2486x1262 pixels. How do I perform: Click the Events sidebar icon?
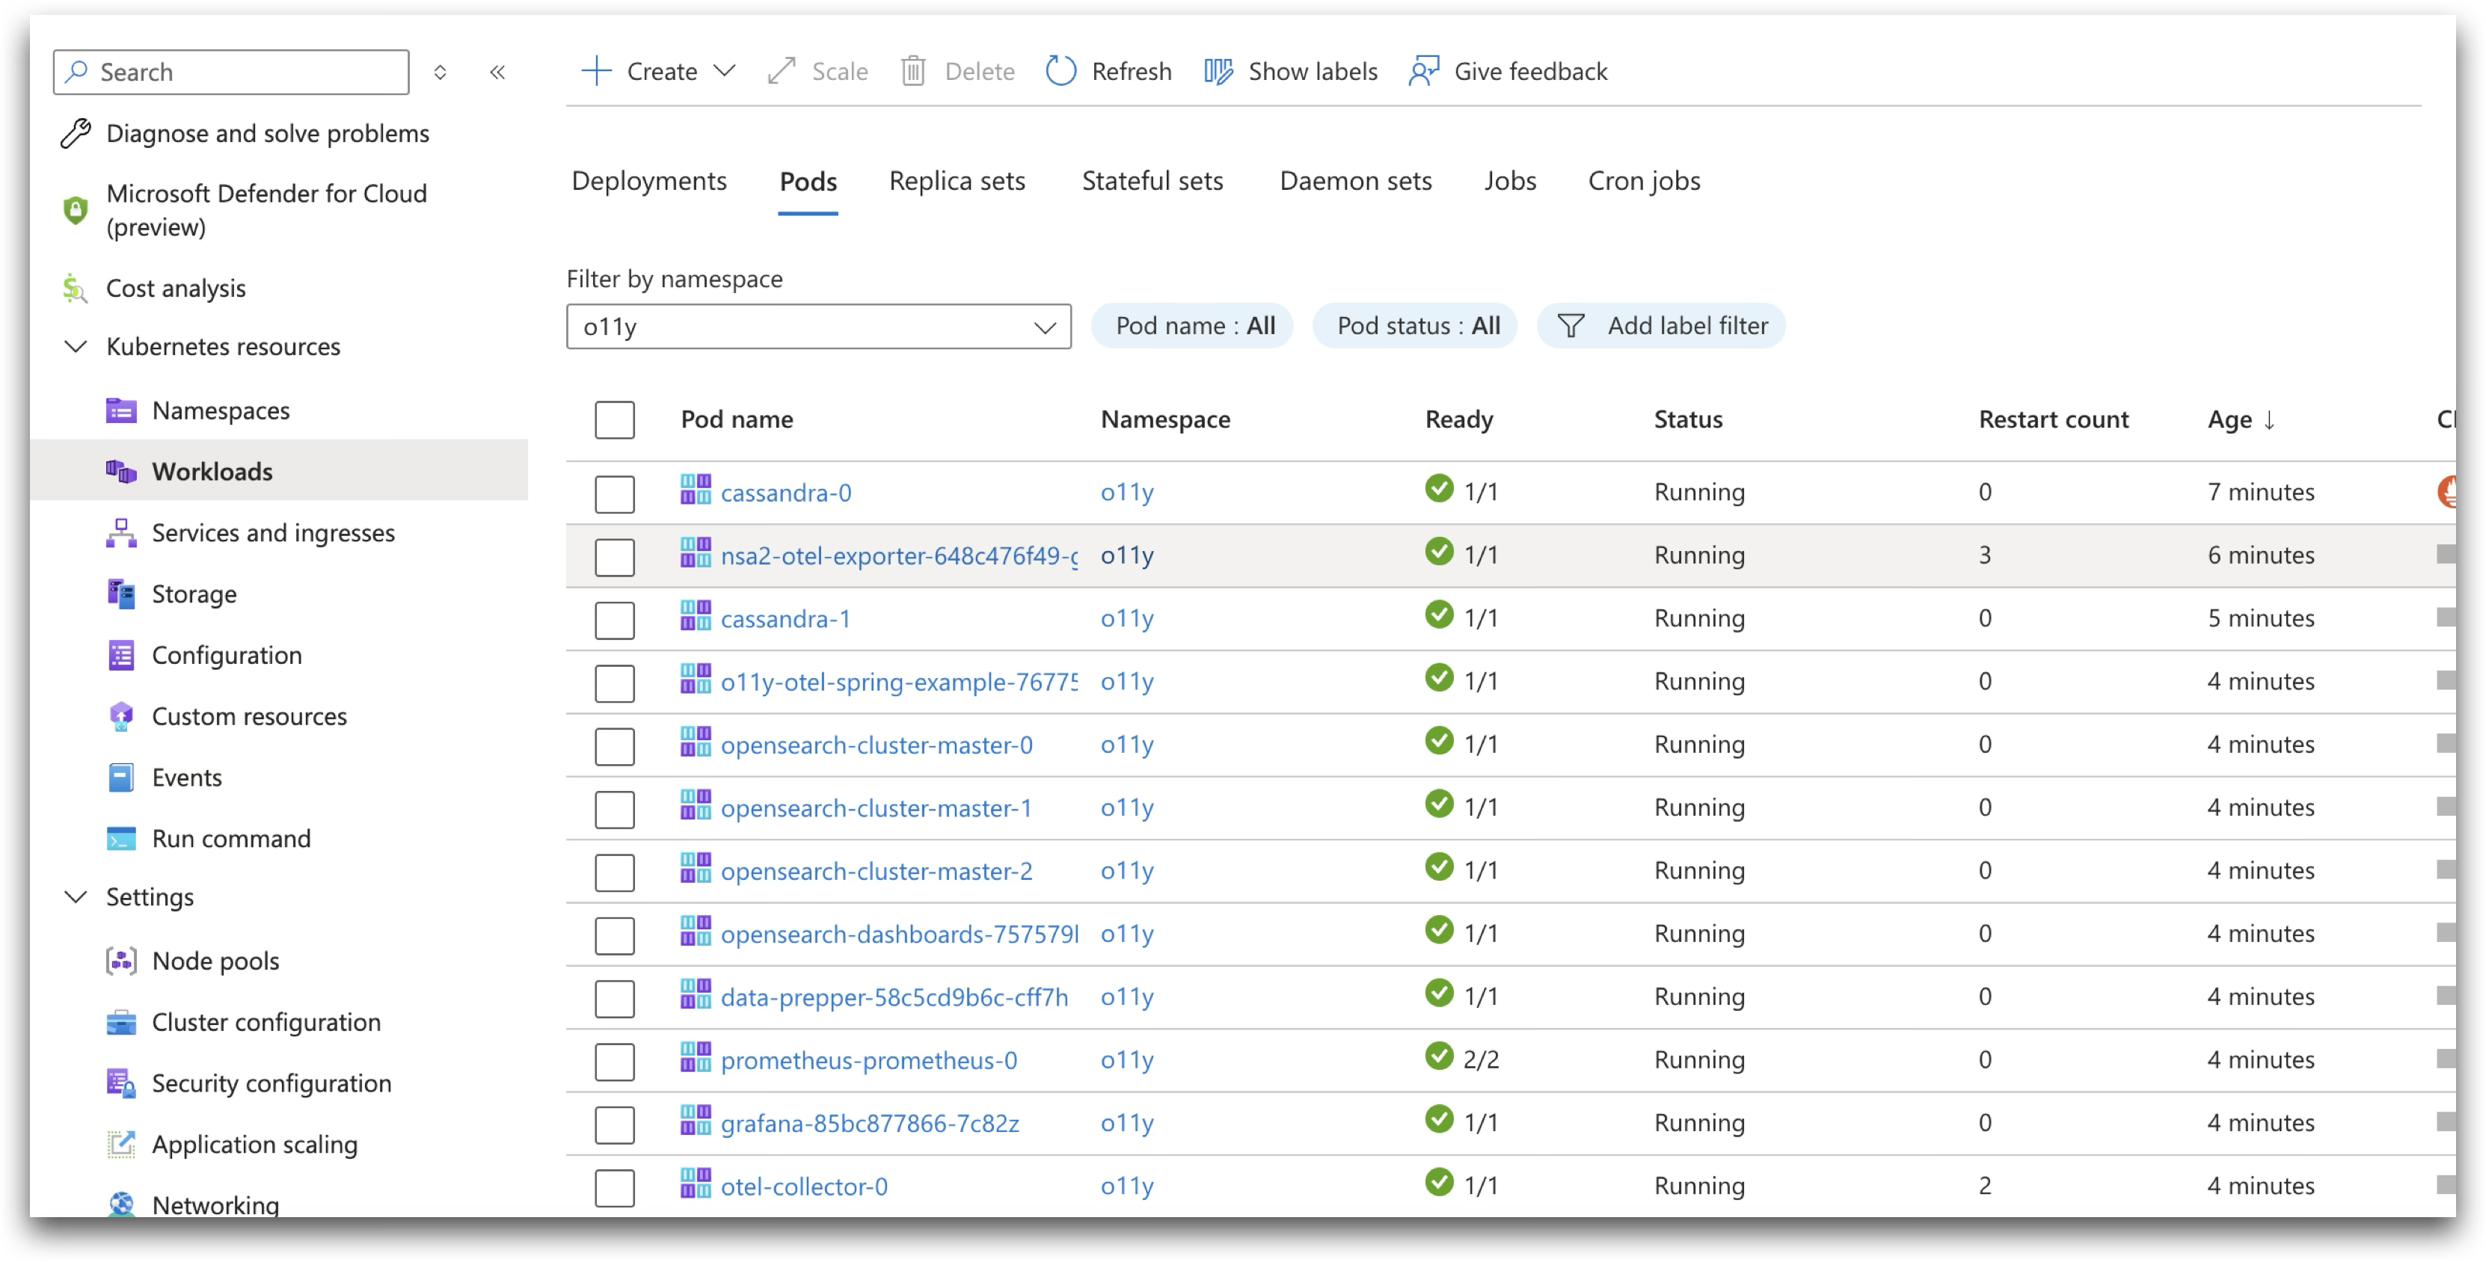coord(120,778)
